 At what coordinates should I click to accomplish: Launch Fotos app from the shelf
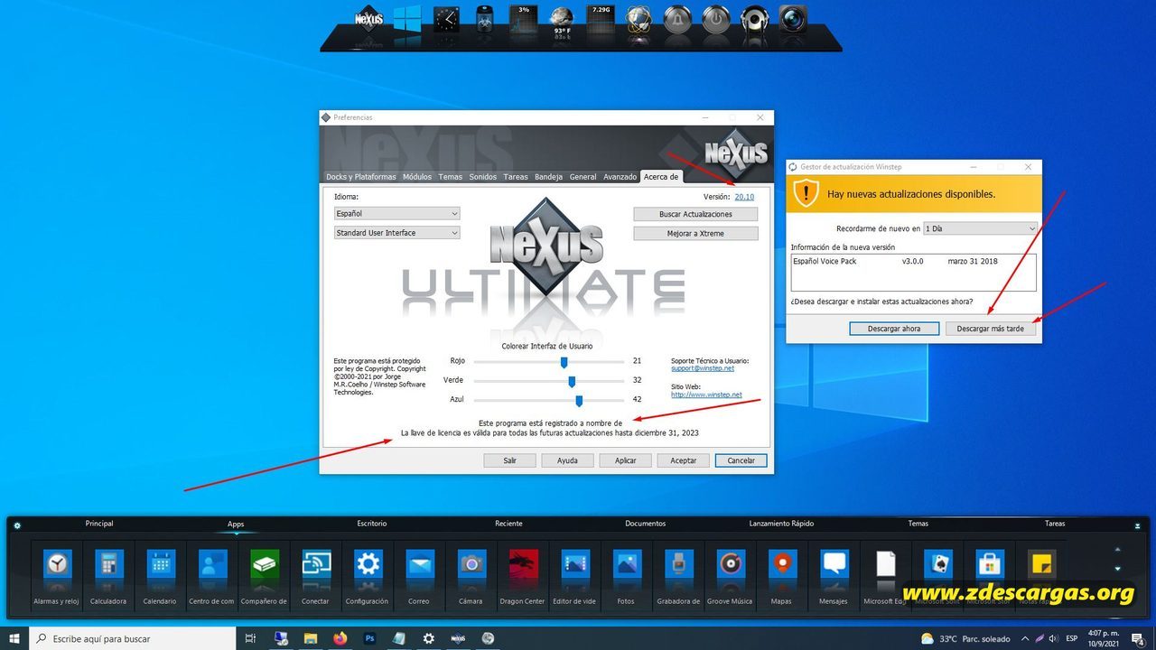point(627,574)
